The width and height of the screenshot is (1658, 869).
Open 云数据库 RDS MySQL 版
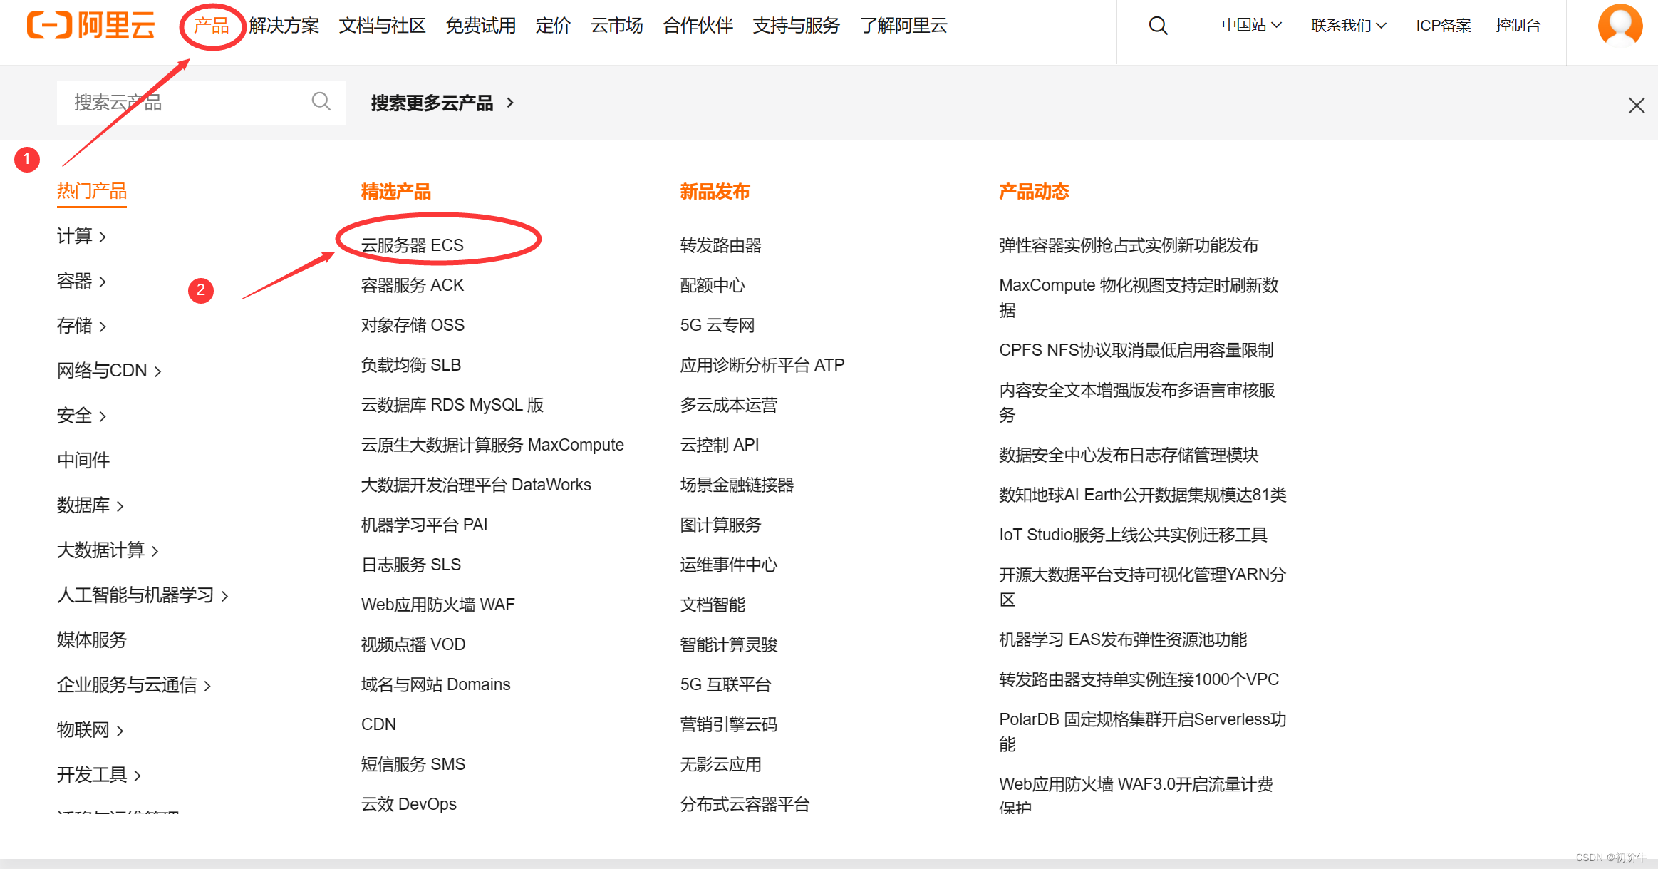(452, 405)
